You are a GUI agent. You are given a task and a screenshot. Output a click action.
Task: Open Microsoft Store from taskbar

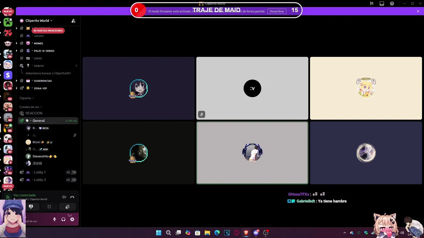pos(198,233)
